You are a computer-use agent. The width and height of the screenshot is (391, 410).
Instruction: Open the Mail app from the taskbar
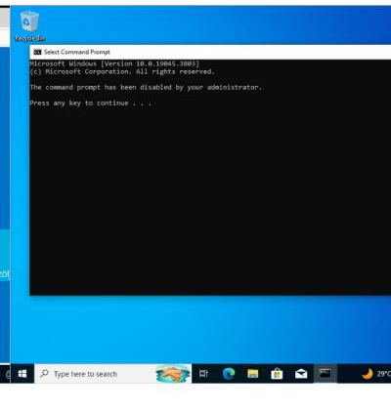coord(301,374)
